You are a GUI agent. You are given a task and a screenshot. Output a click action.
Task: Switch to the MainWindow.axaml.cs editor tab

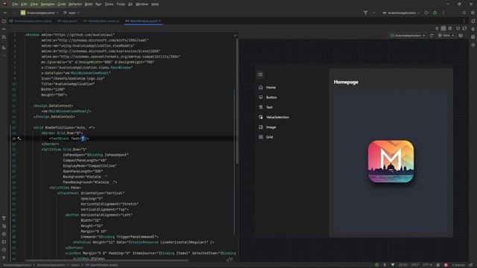tap(101, 22)
